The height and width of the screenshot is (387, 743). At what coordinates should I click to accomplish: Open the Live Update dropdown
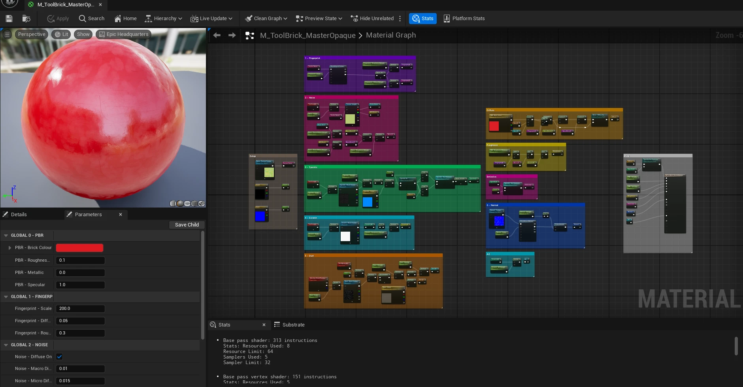[211, 18]
